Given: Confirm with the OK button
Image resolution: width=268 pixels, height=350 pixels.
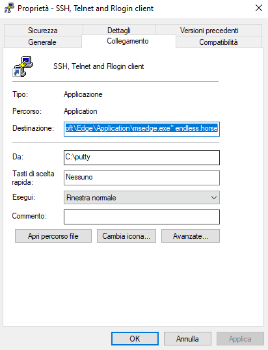Looking at the screenshot, I should point(135,338).
